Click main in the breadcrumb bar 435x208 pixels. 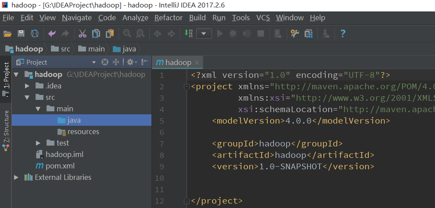click(91, 49)
